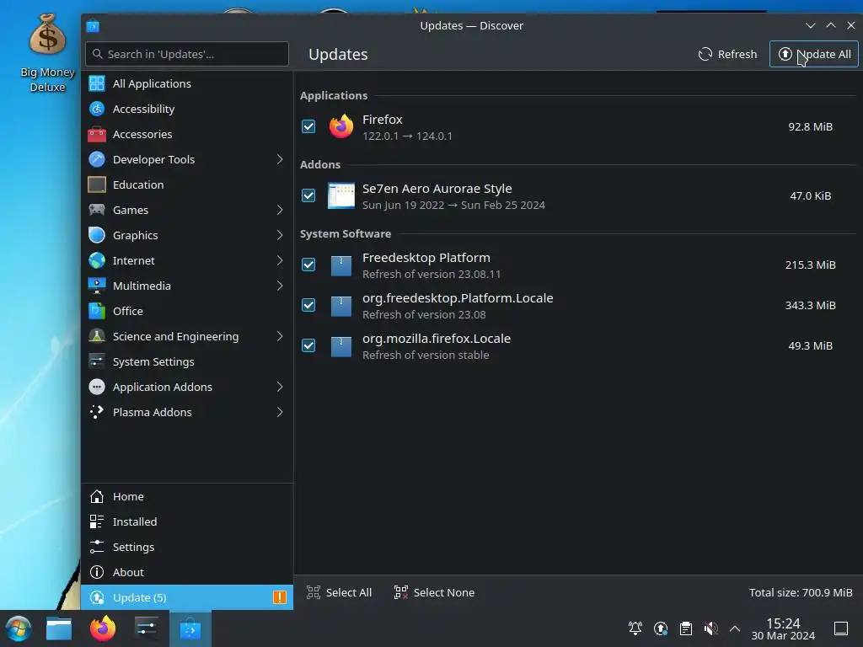Open the clipboard tray icon
Screen dimensions: 863x647
point(686,628)
